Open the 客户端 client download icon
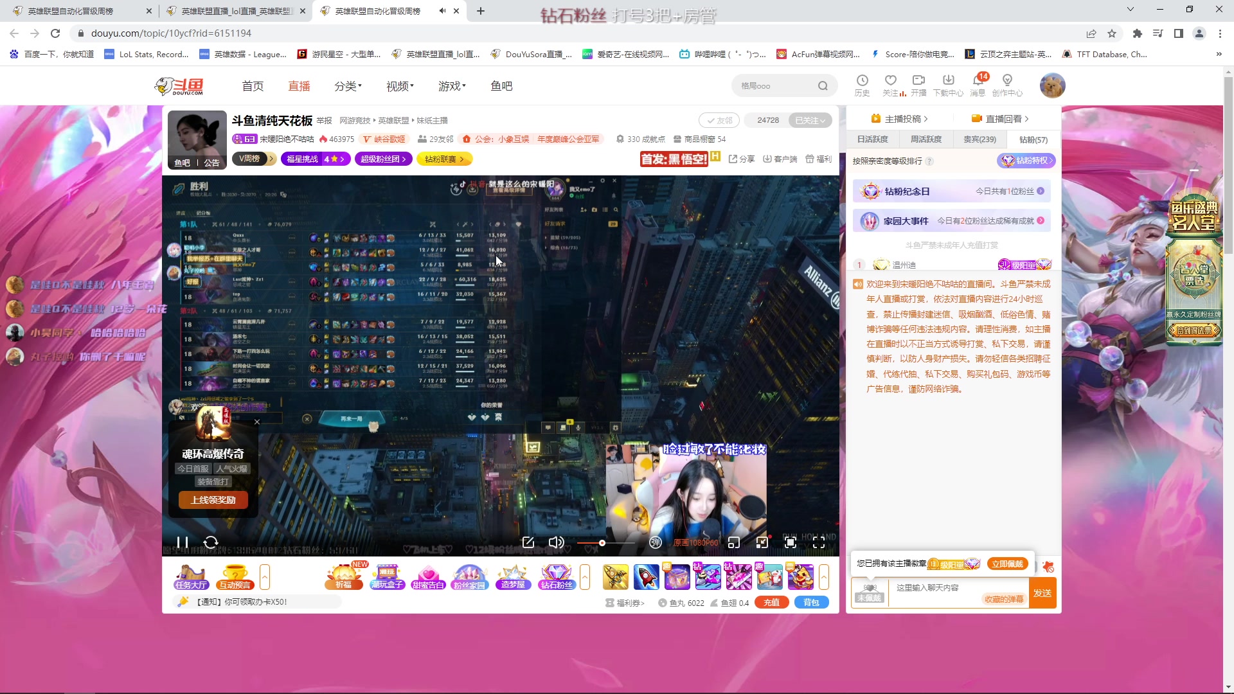The width and height of the screenshot is (1234, 694). (x=780, y=159)
